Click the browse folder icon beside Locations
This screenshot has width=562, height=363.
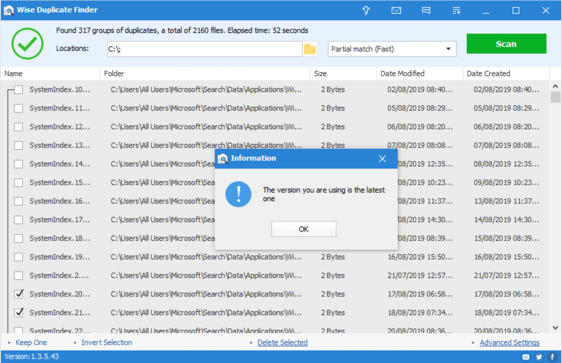(310, 49)
